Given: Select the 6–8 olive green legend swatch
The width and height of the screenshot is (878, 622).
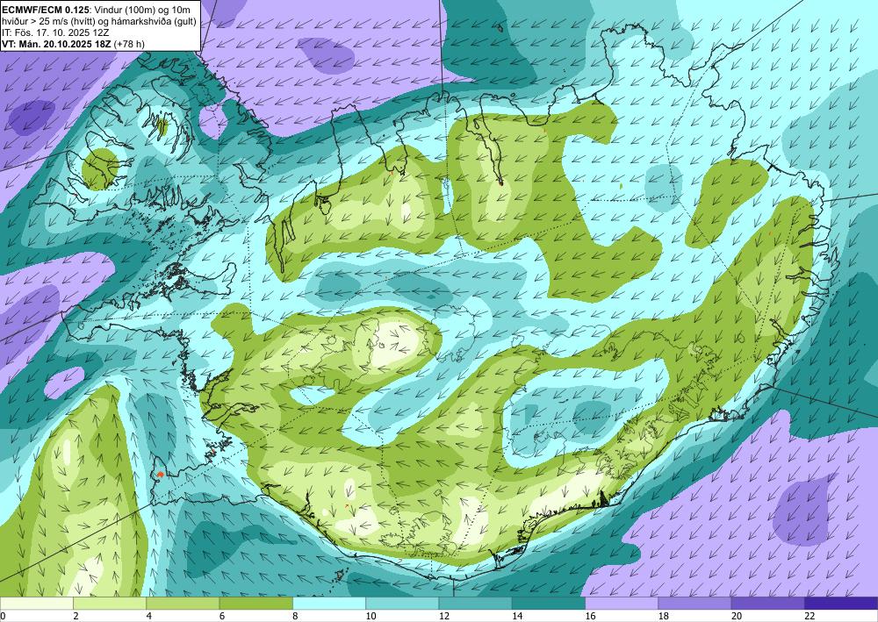Looking at the screenshot, I should pyautogui.click(x=255, y=603).
